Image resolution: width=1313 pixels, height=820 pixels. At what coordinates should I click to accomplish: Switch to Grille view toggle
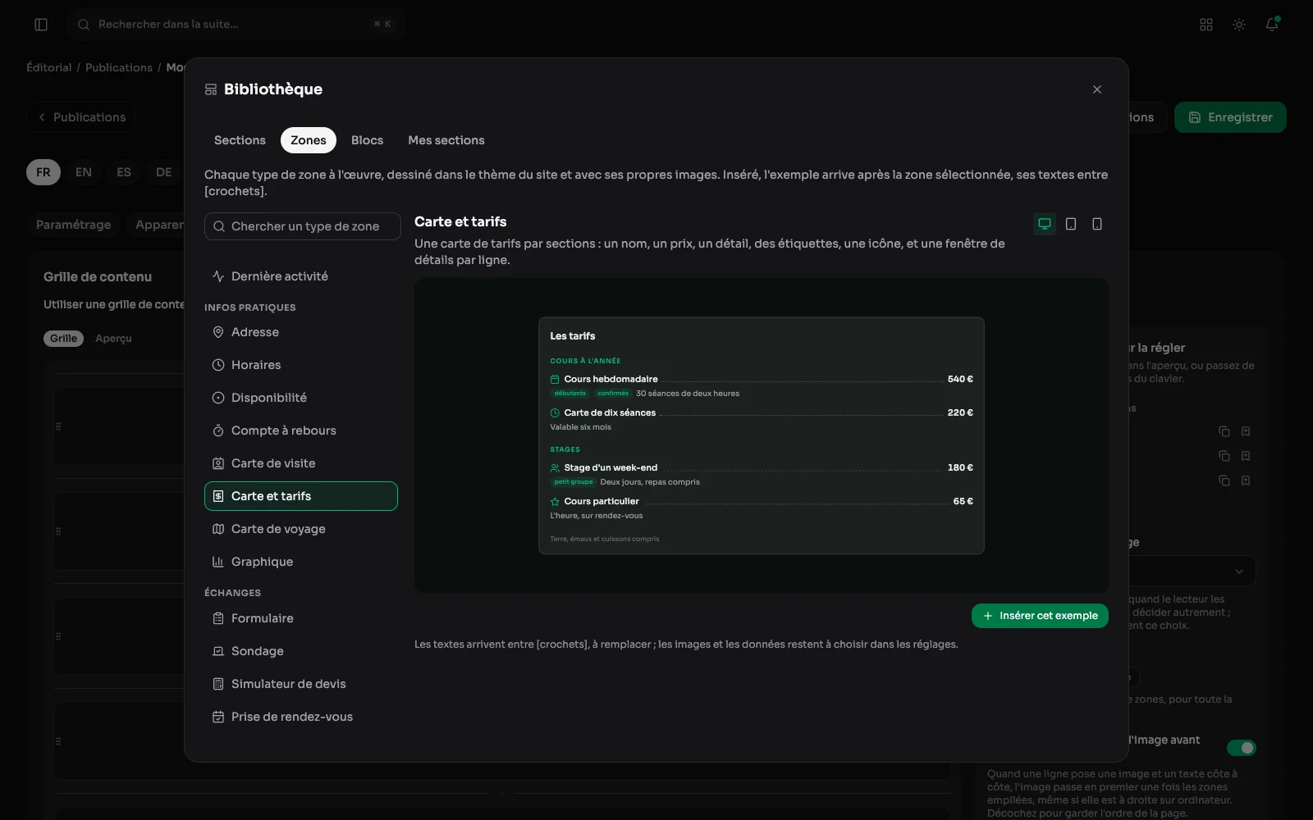point(63,339)
